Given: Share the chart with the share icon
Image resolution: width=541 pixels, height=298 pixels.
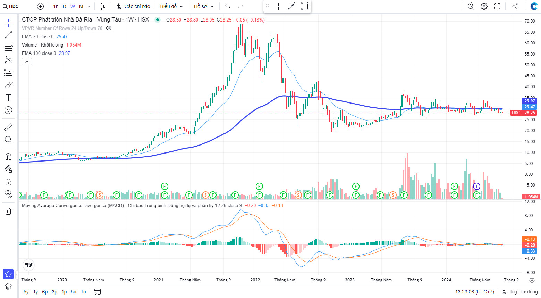Looking at the screenshot, I should (x=515, y=6).
